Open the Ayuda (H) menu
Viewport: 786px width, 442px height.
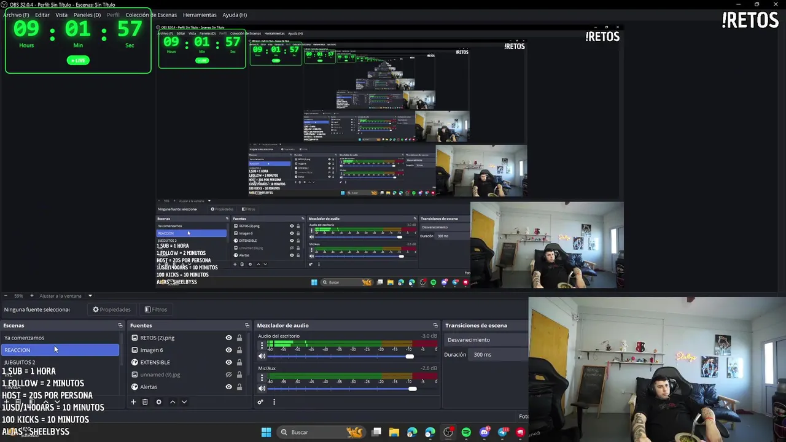point(235,15)
